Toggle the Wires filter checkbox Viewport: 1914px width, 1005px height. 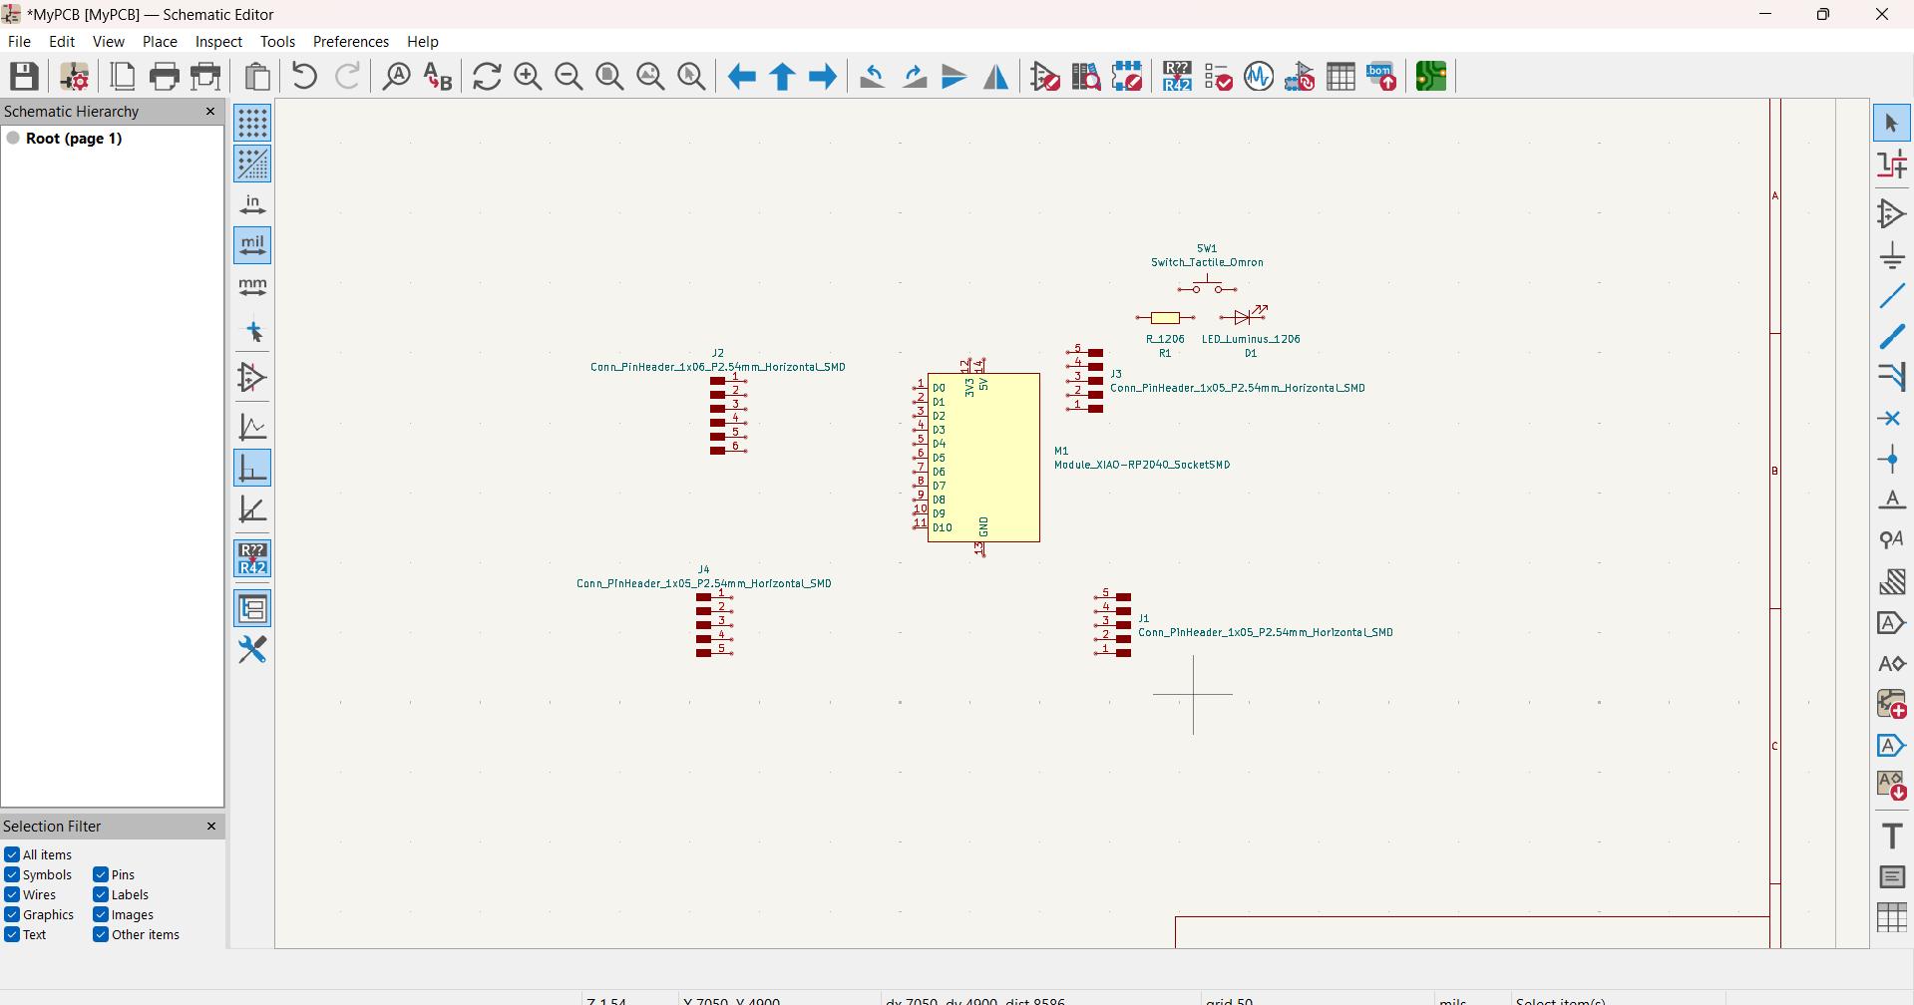coord(12,894)
